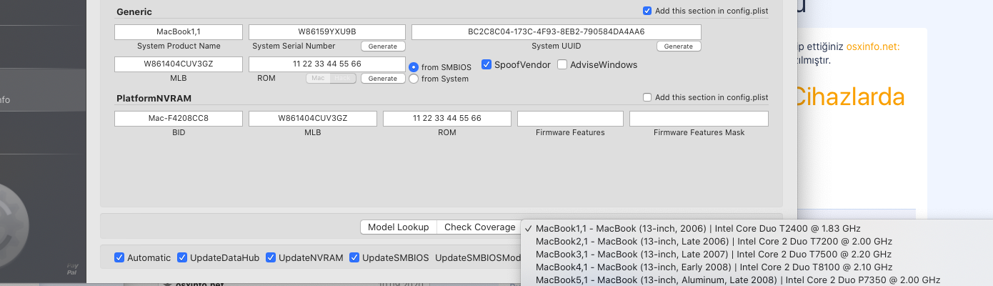The height and width of the screenshot is (286, 993).
Task: Click the PayPal donate icon
Action: click(71, 268)
